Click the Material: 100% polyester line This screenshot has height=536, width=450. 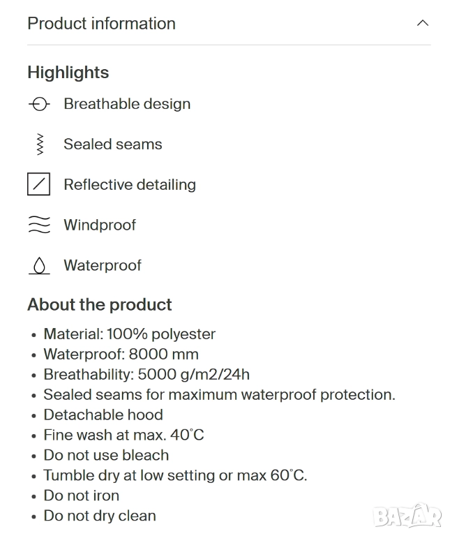pos(130,334)
